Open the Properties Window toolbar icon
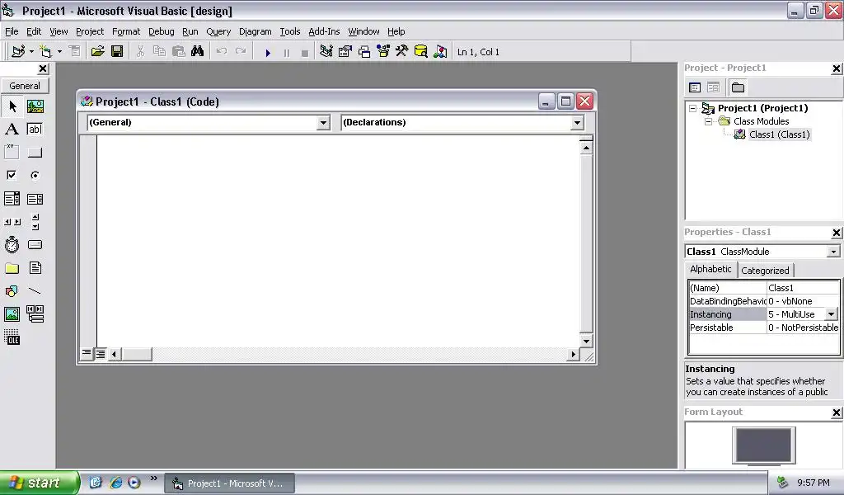Screen dimensions: 844x495 345,52
